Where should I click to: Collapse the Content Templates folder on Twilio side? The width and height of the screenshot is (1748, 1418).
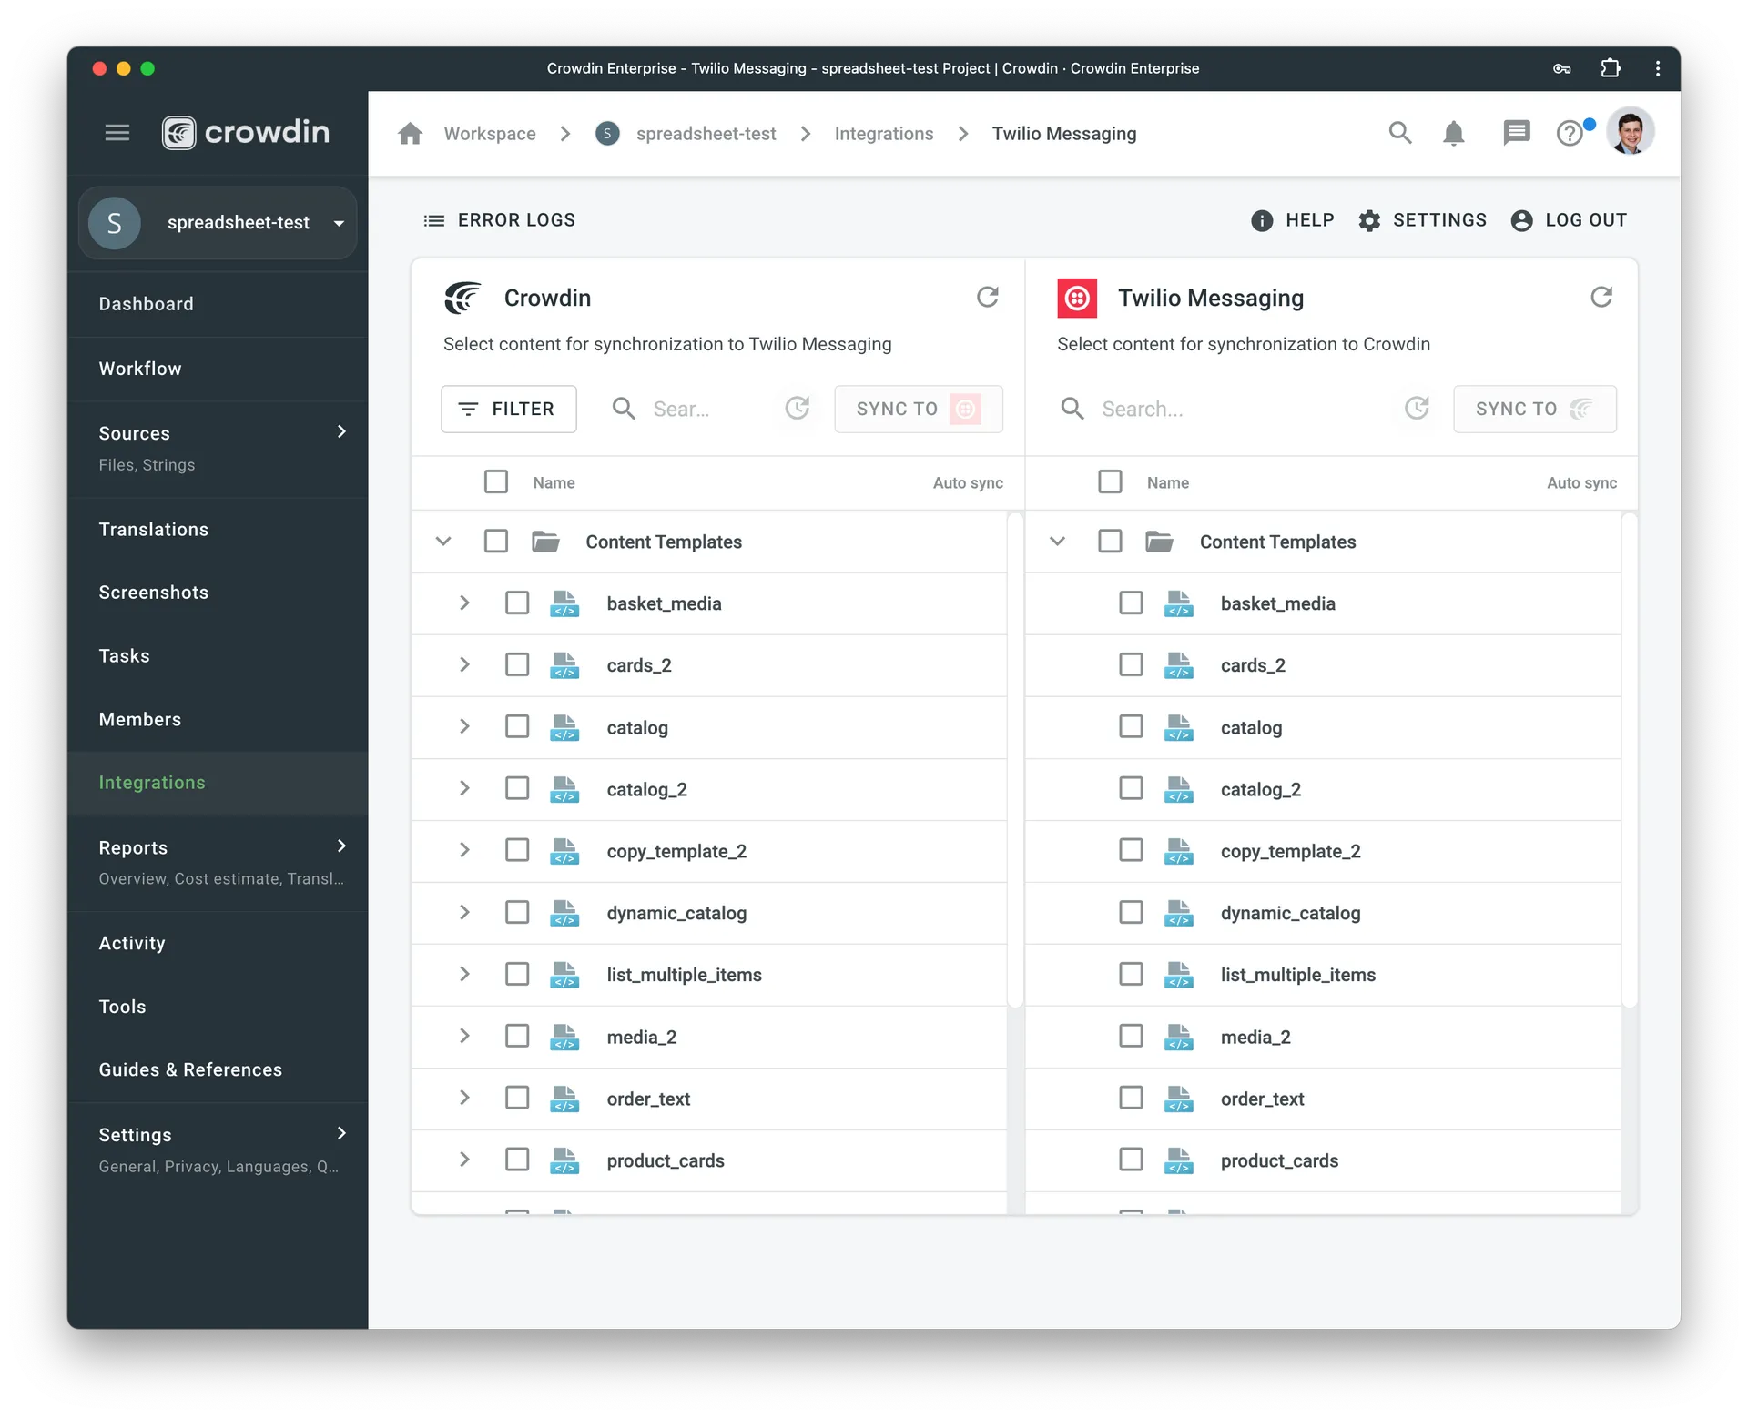click(1058, 542)
